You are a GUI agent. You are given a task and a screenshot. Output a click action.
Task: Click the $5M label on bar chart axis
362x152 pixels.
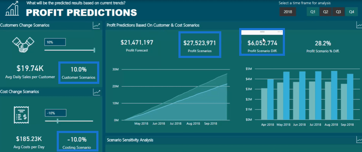click(x=249, y=69)
